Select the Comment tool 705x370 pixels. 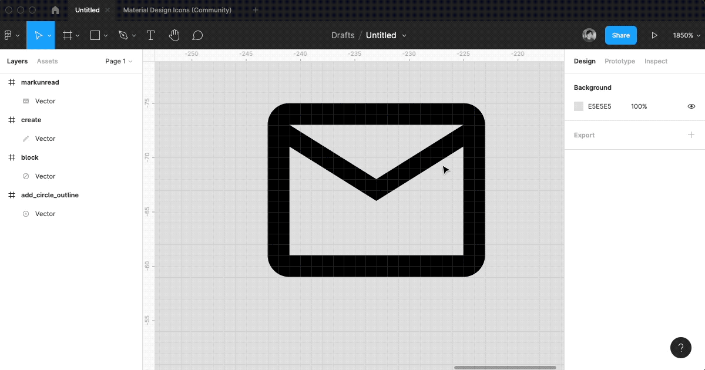[x=198, y=35]
